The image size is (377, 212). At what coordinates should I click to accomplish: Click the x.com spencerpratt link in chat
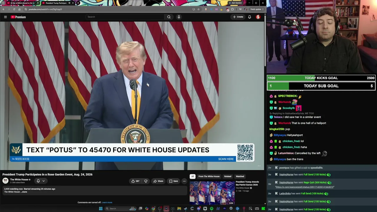tap(305, 187)
